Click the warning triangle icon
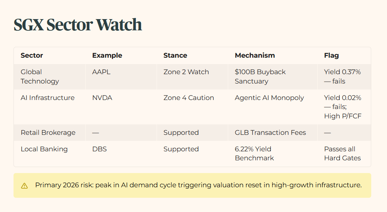Image resolution: width=387 pixels, height=212 pixels. click(24, 186)
